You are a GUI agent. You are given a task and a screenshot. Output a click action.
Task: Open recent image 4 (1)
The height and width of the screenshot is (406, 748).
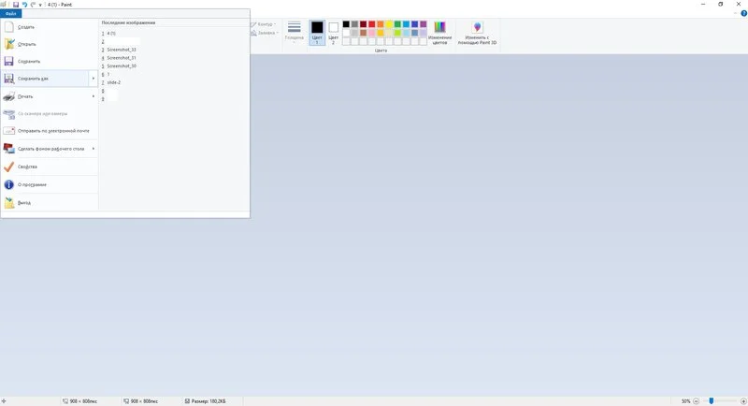111,34
